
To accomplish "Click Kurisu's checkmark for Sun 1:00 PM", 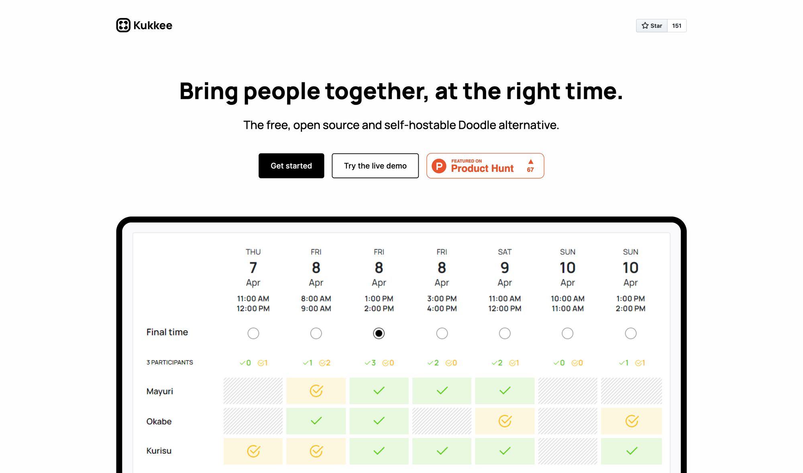I will click(632, 451).
